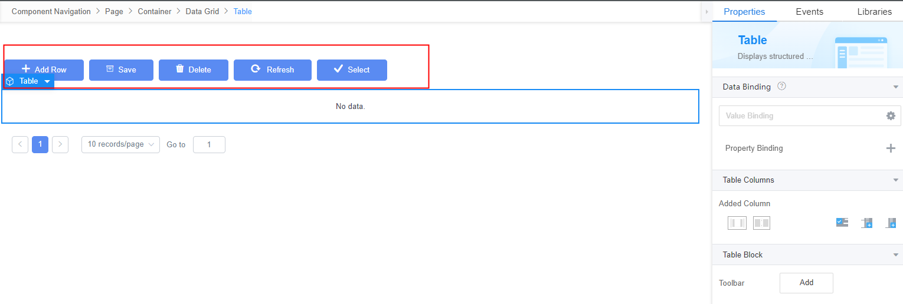This screenshot has height=304, width=903.
Task: Click the Refresh button
Action: (272, 70)
